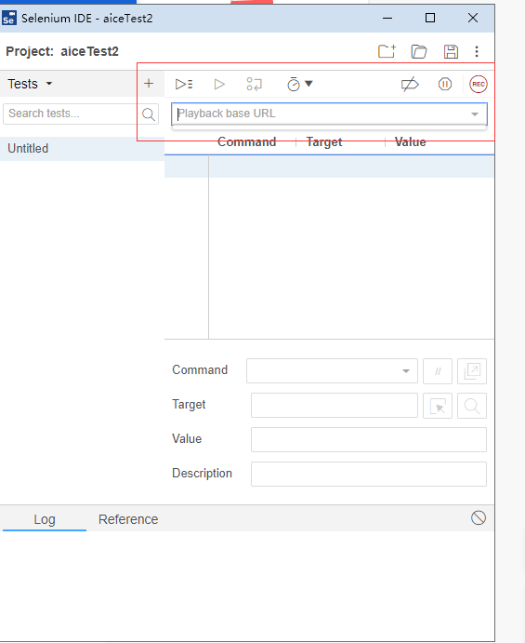Screen dimensions: 525x643
Task: Toggle command comment with slashes button
Action: coord(438,371)
